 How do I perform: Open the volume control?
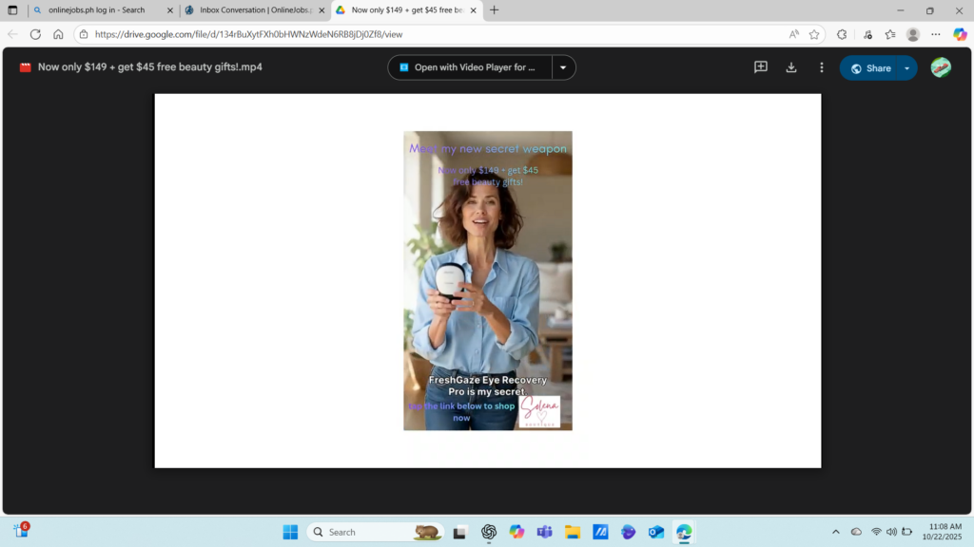coord(891,532)
